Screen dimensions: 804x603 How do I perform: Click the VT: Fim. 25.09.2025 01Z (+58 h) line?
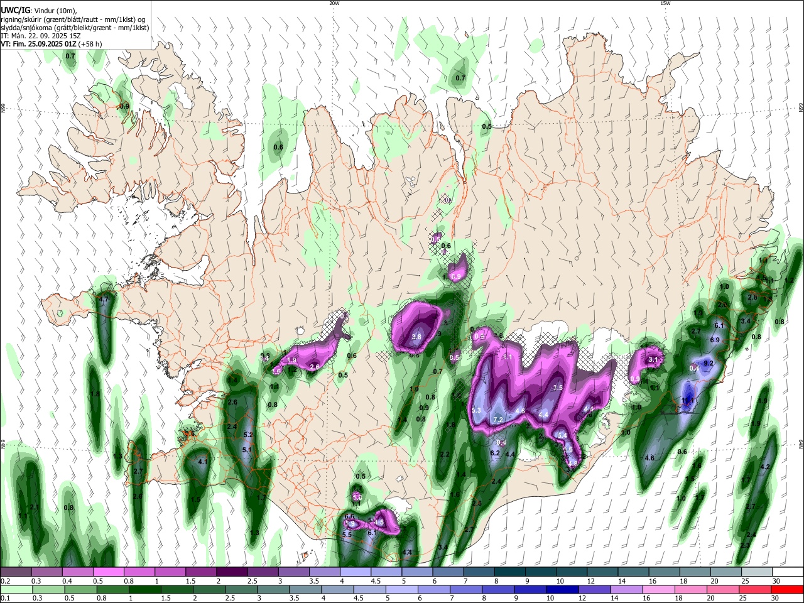pos(52,44)
